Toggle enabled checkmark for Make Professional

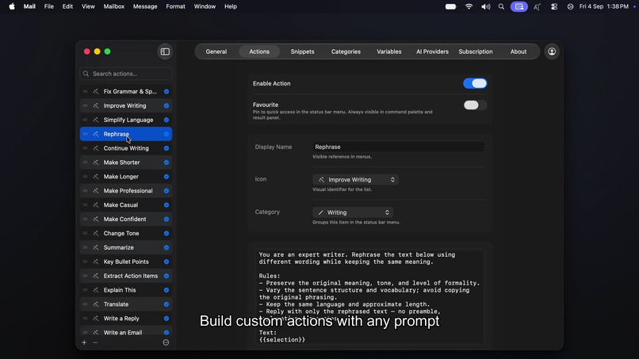click(x=166, y=191)
